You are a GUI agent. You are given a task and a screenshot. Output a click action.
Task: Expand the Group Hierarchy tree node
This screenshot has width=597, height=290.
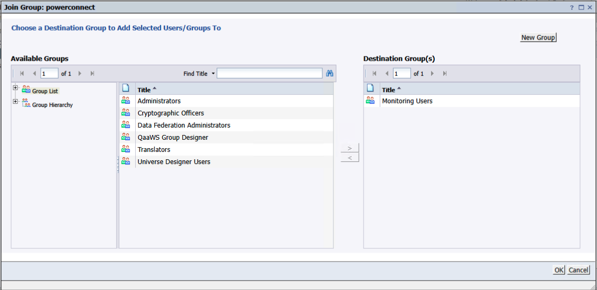tap(15, 102)
